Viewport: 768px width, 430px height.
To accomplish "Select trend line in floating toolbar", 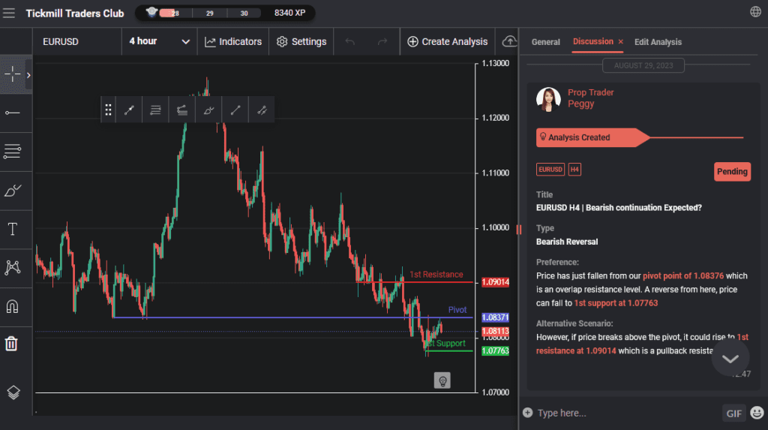I will pos(129,110).
